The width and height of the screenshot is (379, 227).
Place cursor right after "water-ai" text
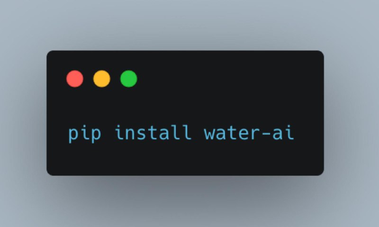[295, 133]
